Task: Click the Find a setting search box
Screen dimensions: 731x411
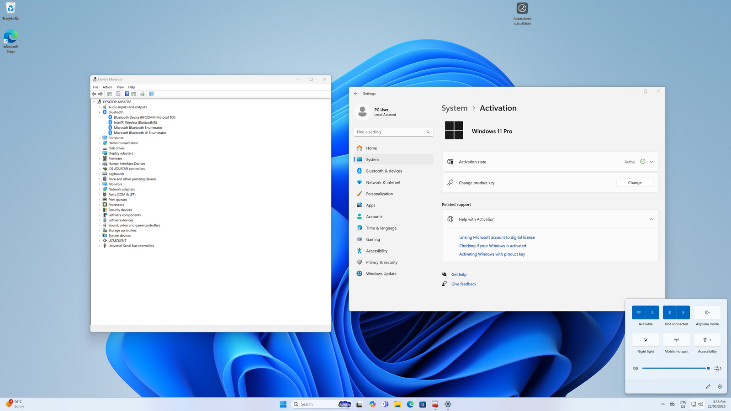Action: (x=393, y=132)
